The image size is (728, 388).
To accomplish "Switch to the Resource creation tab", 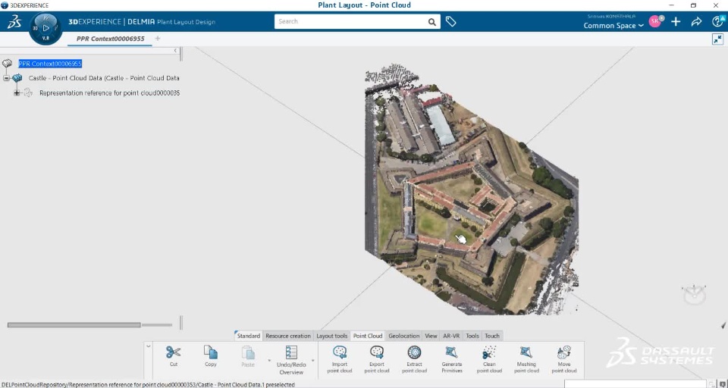I will (x=288, y=336).
